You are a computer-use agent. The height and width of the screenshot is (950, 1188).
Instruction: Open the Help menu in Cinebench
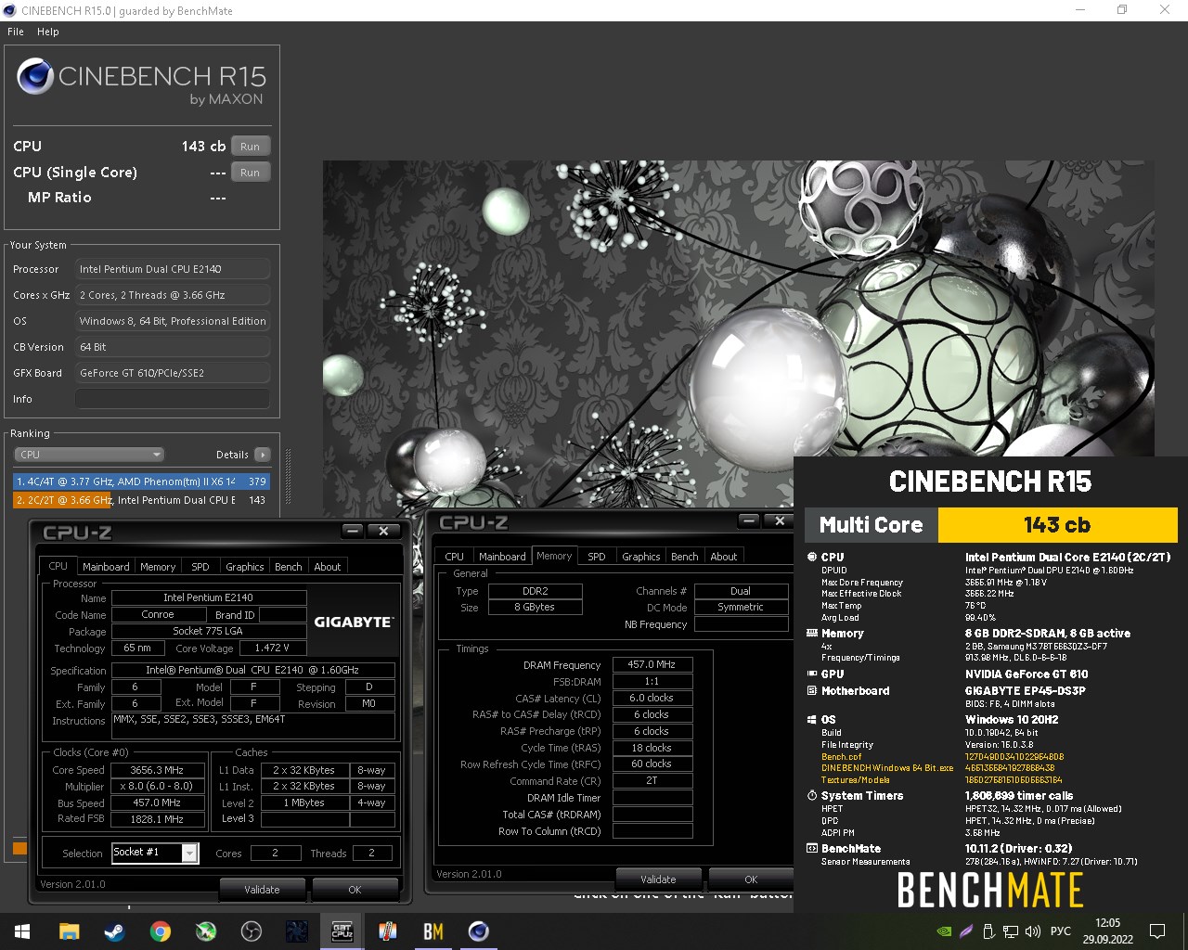48,32
